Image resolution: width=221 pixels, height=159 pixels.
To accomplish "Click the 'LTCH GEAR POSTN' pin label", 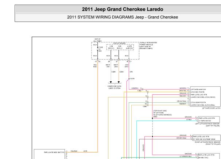I will (198, 102).
